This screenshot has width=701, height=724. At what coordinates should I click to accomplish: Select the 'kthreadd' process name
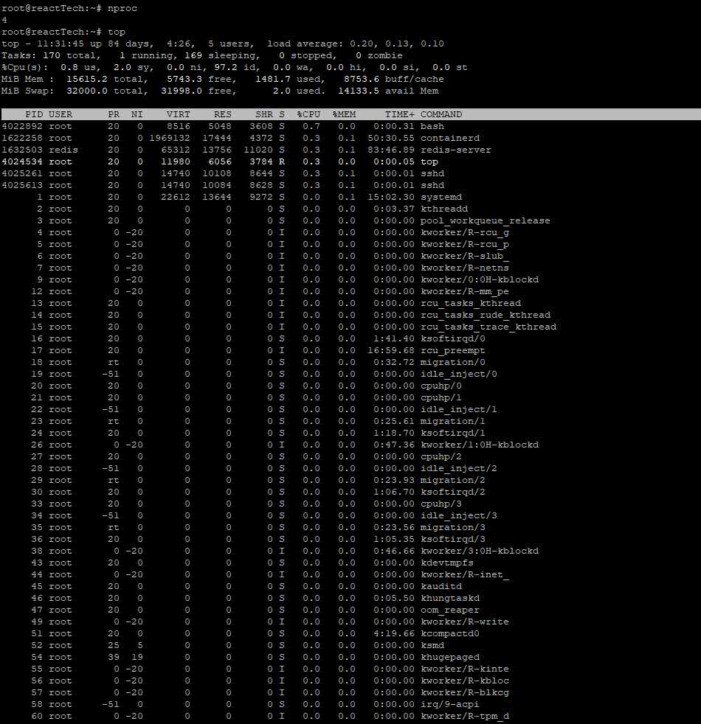point(444,209)
